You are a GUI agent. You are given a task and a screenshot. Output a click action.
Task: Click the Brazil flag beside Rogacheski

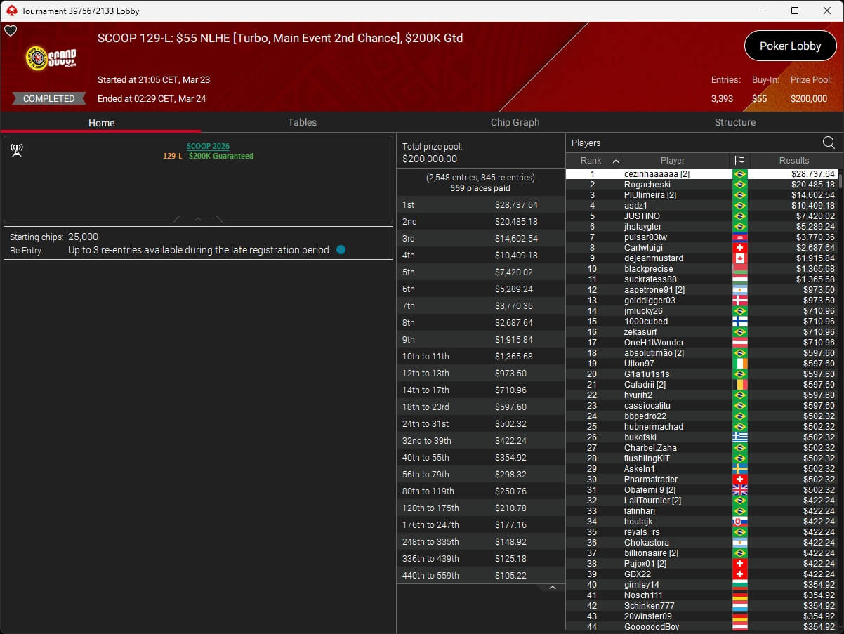pos(739,185)
